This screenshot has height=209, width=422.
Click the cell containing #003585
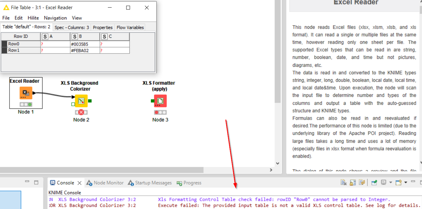coord(85,44)
